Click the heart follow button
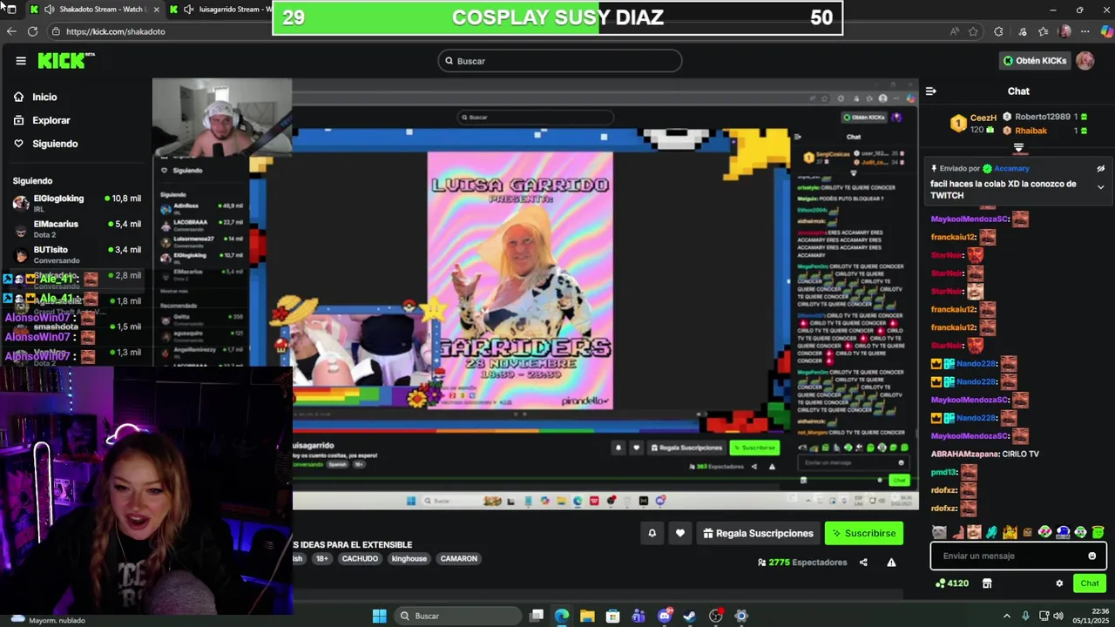 [x=680, y=533]
